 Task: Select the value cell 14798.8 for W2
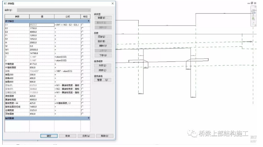[x=42, y=53]
